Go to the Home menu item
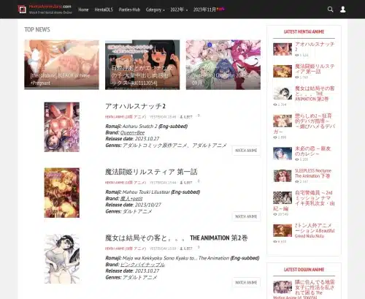The width and height of the screenshot is (365, 299). (83, 10)
